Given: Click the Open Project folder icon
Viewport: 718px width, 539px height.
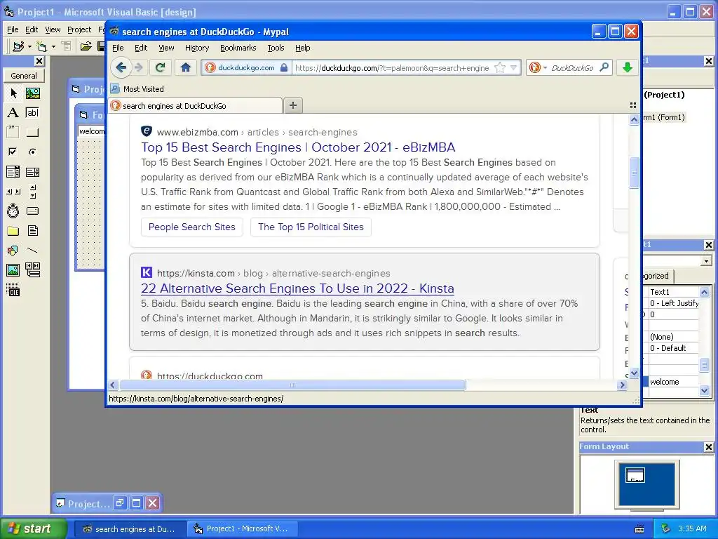Looking at the screenshot, I should click(x=86, y=46).
